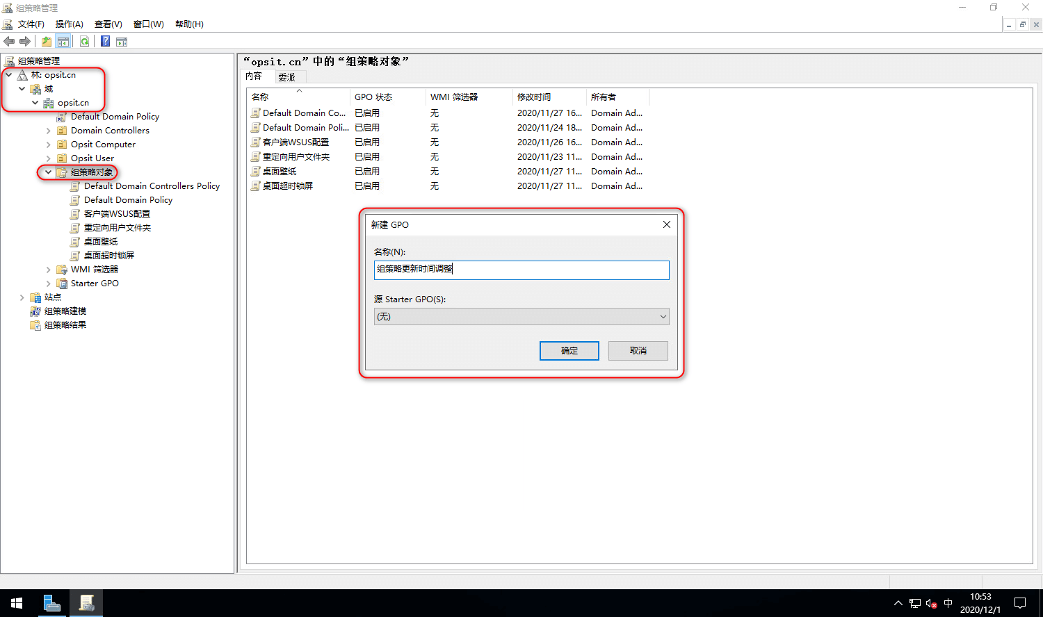
Task: Click the 组策略建模 icon in tree
Action: coord(35,311)
